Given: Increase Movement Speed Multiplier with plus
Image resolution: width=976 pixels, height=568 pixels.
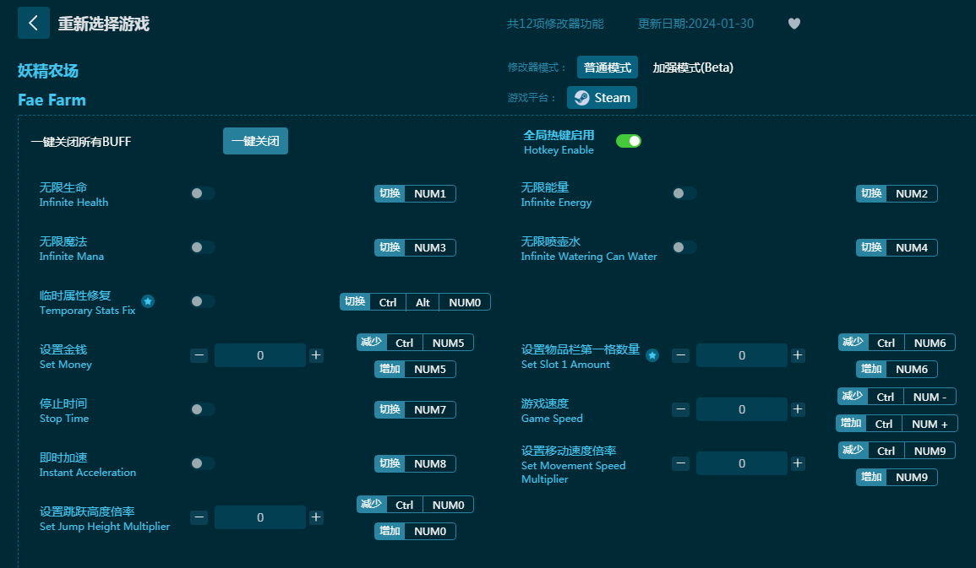Looking at the screenshot, I should (798, 463).
